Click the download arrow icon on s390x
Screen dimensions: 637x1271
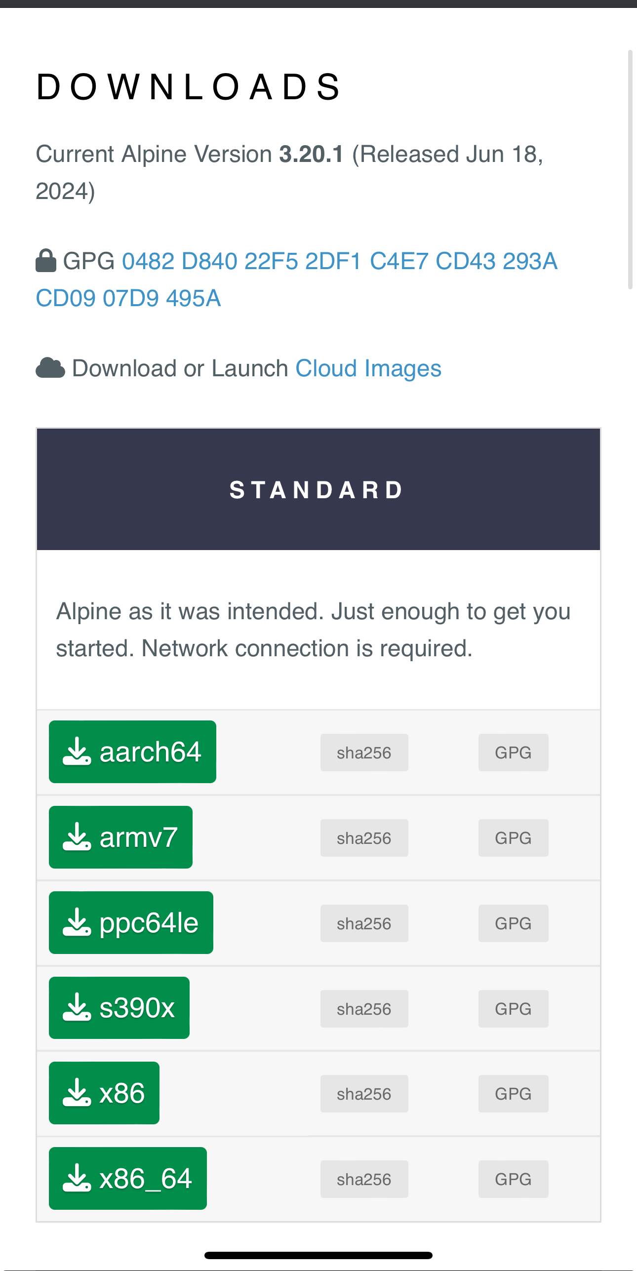[x=77, y=1007]
